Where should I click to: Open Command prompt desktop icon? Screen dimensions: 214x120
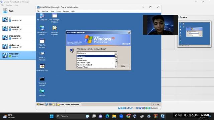pyautogui.click(x=42, y=81)
